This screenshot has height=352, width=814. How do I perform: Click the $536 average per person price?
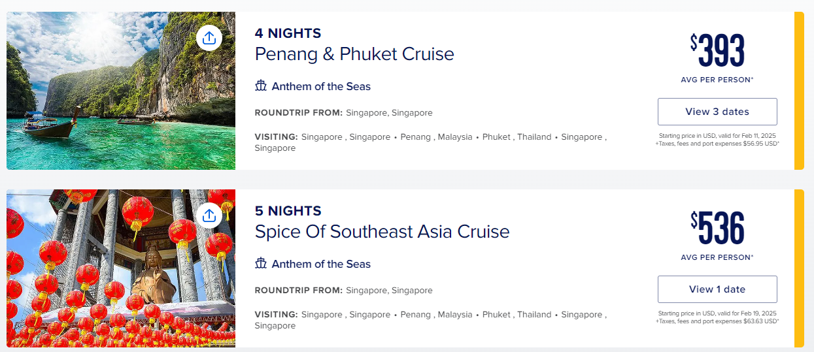pyautogui.click(x=717, y=229)
